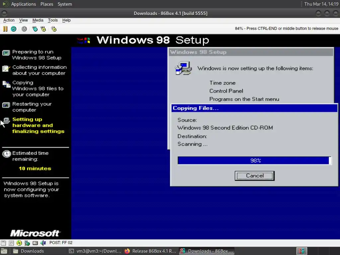The height and width of the screenshot is (255, 340).
Task: Click the menu icon left of Applications
Action: tap(5, 4)
